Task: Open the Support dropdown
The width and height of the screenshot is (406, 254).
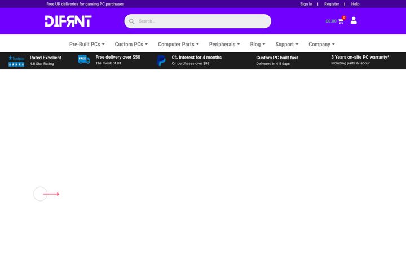Action: coord(287,45)
